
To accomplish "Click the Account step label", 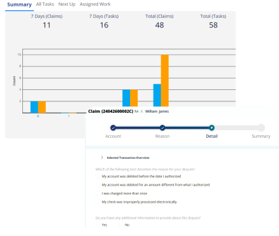I will [x=113, y=136].
